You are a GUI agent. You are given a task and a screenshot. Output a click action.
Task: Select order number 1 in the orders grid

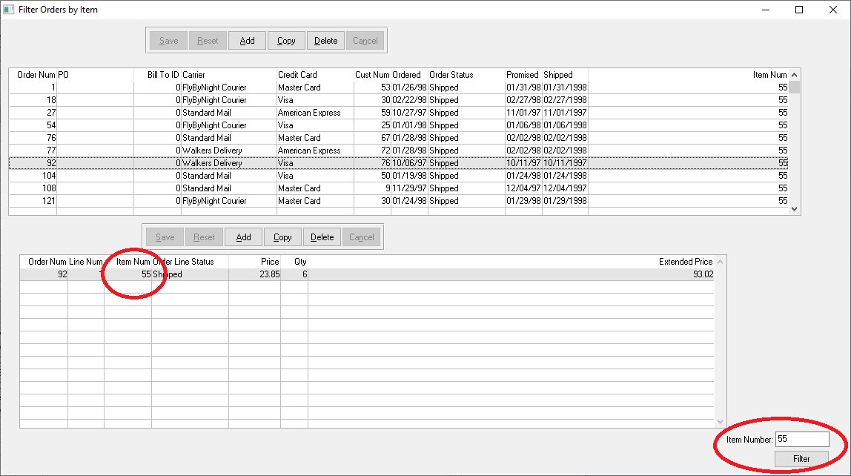[53, 87]
